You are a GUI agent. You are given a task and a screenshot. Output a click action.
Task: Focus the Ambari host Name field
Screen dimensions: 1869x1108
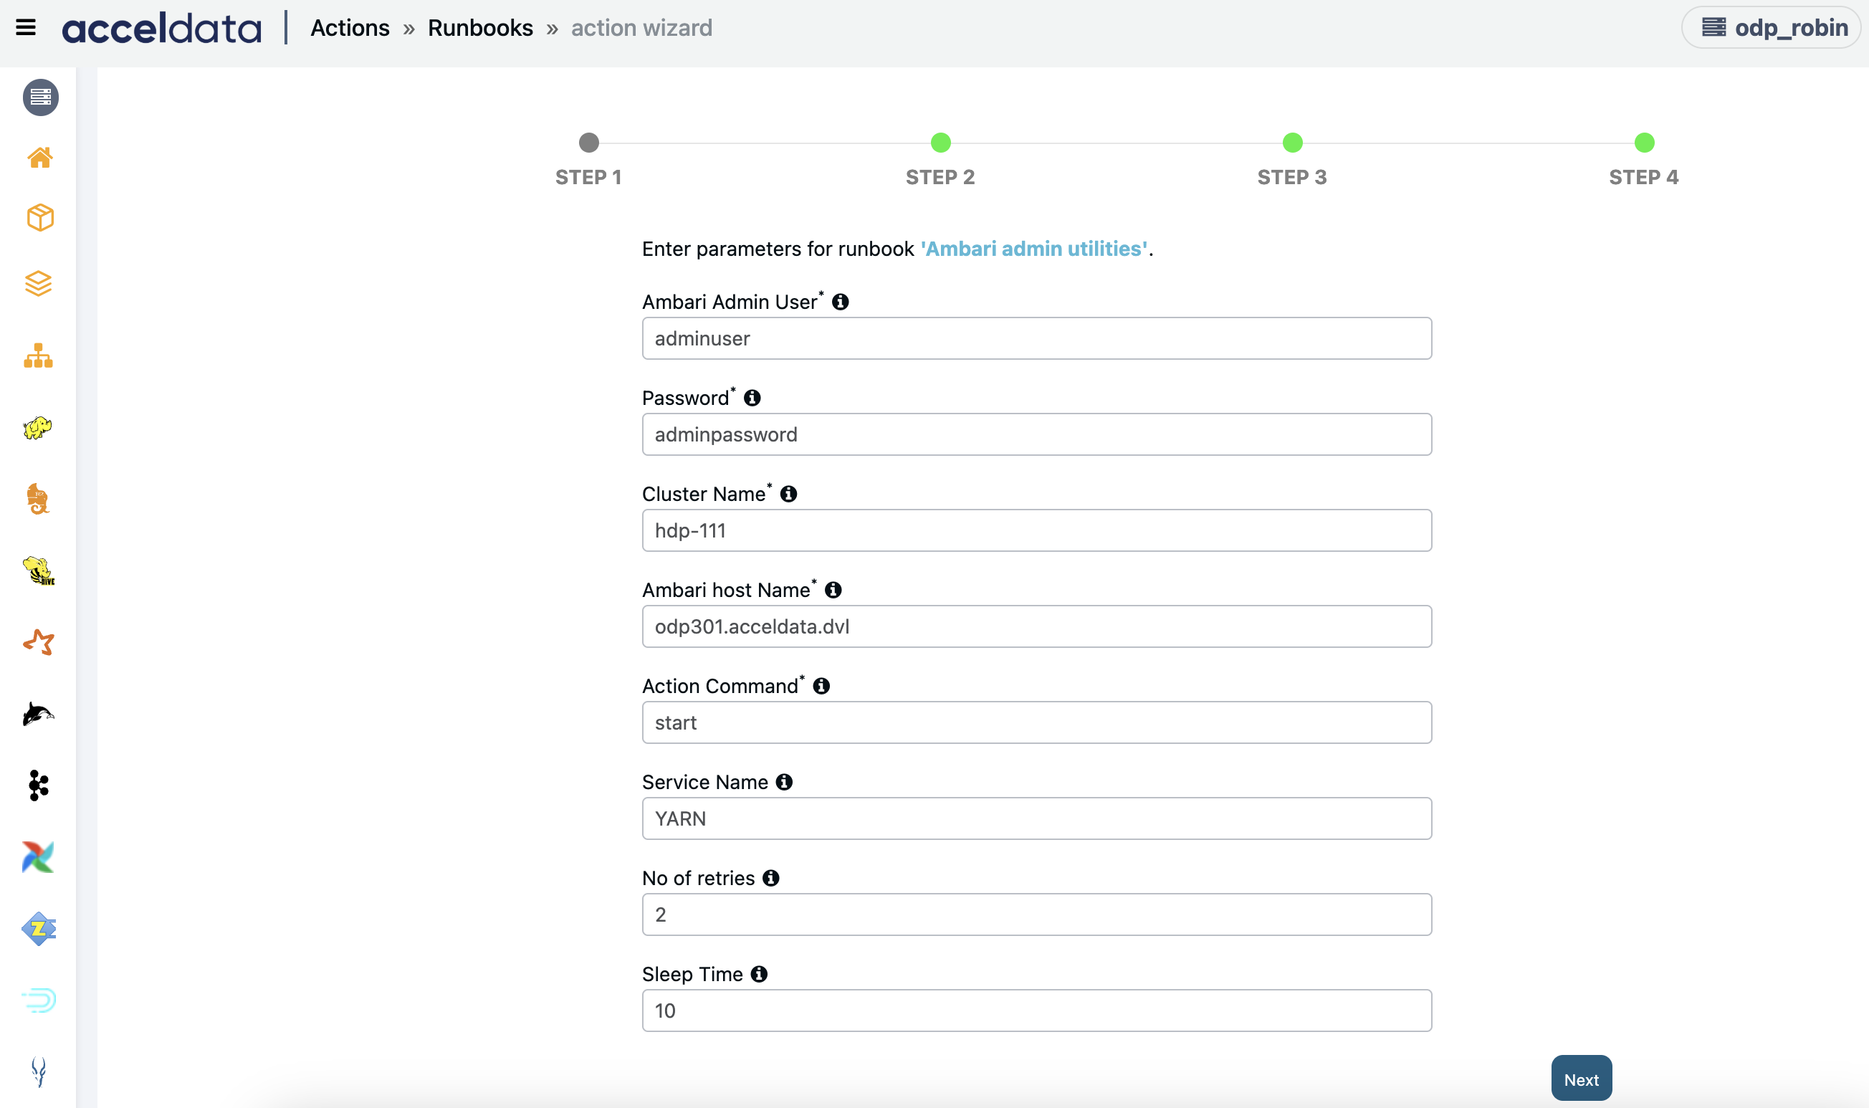[1037, 626]
